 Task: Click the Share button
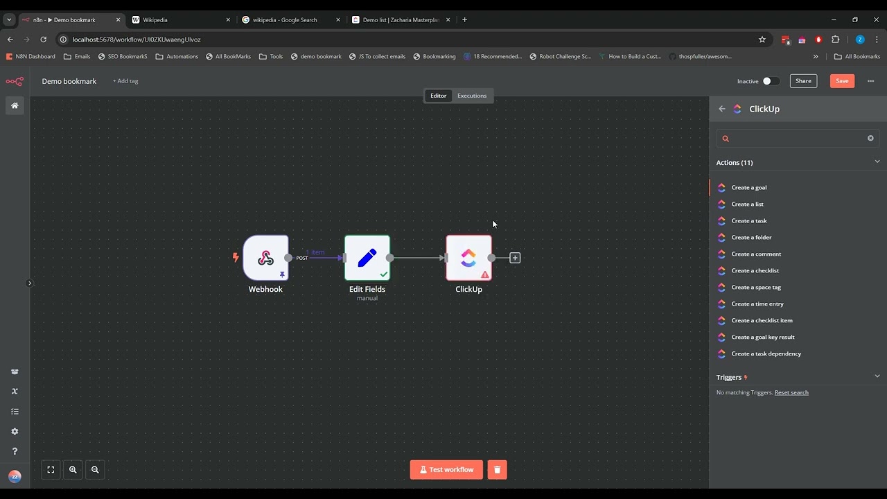tap(803, 81)
